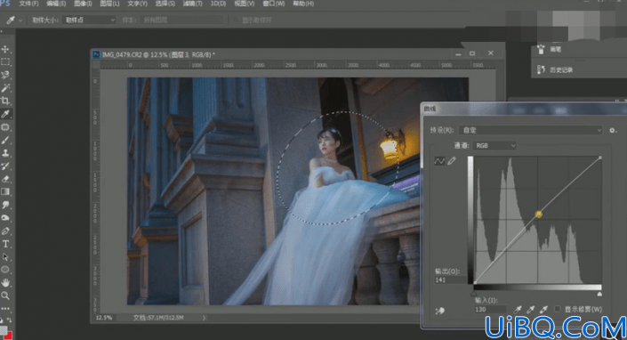Open the 取样大小 sample size dropdown
The height and width of the screenshot is (340, 627).
coord(89,20)
